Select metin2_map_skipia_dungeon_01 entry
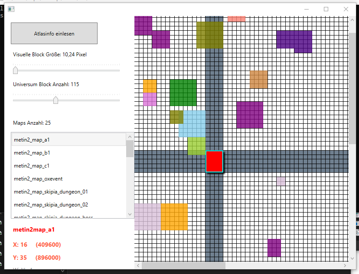359x274 pixels. pyautogui.click(x=69, y=192)
